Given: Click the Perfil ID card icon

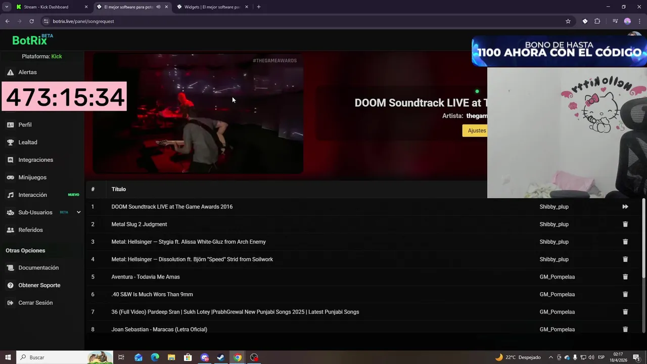Looking at the screenshot, I should pos(10,125).
